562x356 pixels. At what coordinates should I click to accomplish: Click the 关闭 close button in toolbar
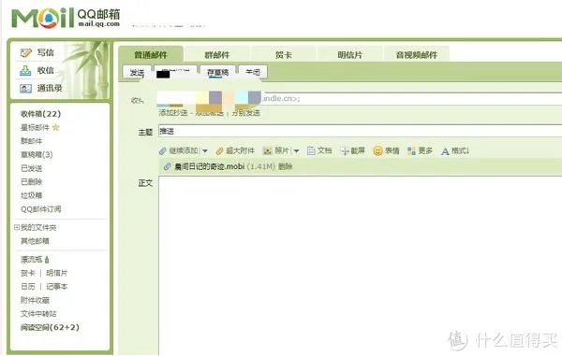(253, 73)
